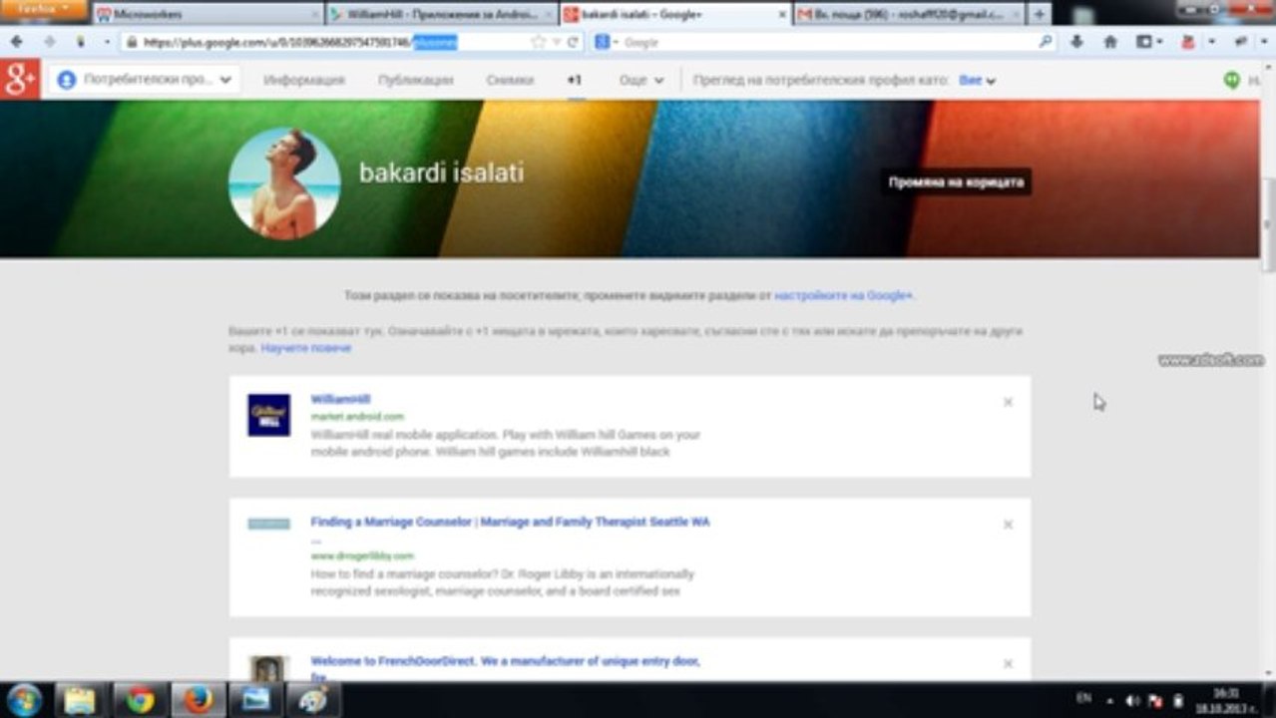Open the 'Все' view-as dropdown
1276x718 pixels.
pyautogui.click(x=977, y=80)
